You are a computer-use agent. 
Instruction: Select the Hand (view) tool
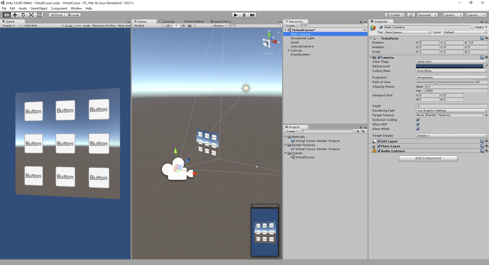point(7,15)
